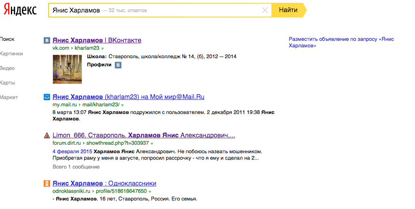This screenshot has width=415, height=209.
Task: Open Limon_666. Ставрополь forum result
Action: click(x=144, y=135)
